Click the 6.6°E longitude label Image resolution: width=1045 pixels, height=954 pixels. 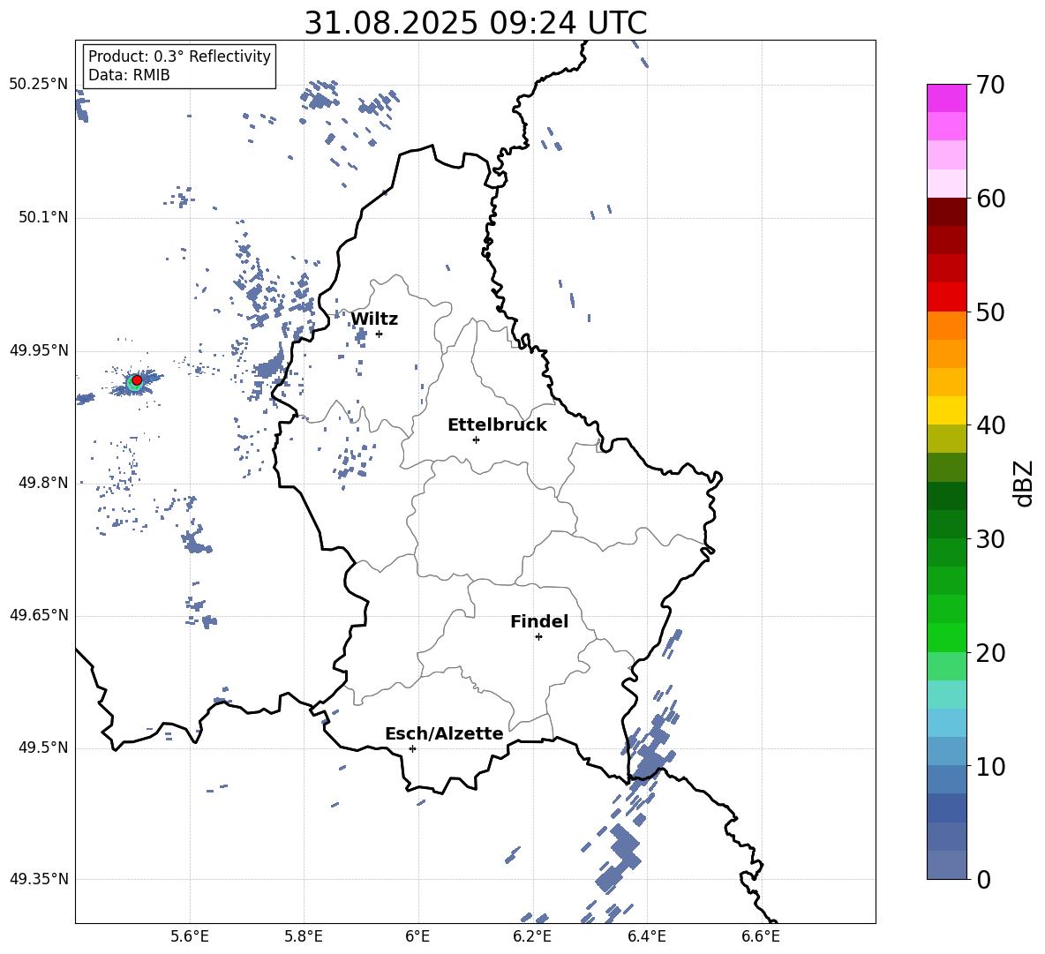pyautogui.click(x=761, y=936)
